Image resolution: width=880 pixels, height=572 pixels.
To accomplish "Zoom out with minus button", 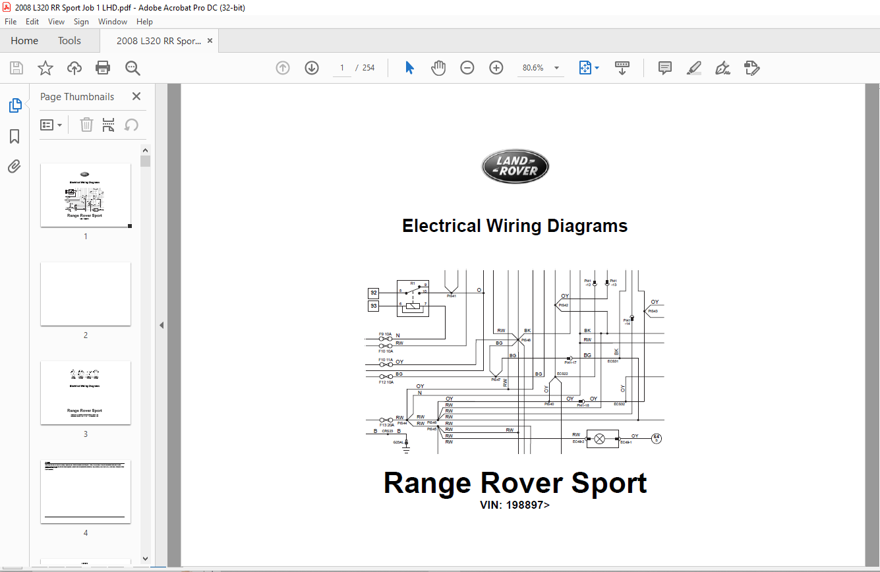I will 467,68.
